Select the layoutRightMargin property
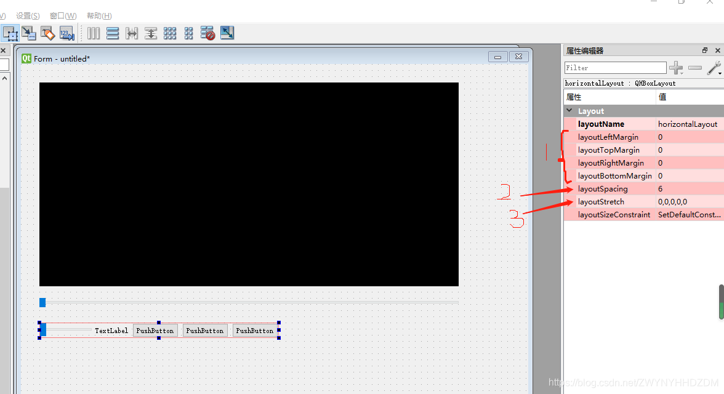 (x=644, y=163)
